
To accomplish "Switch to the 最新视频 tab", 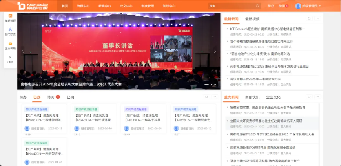I will tap(252, 19).
